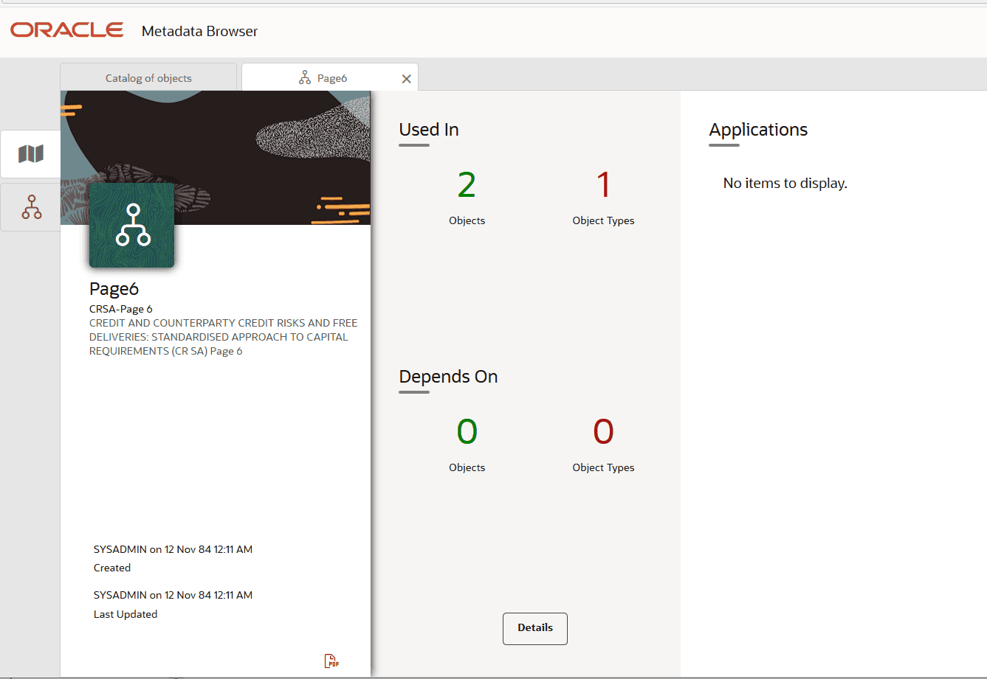Click the green Page6 object tile icon
The width and height of the screenshot is (987, 679).
(131, 225)
